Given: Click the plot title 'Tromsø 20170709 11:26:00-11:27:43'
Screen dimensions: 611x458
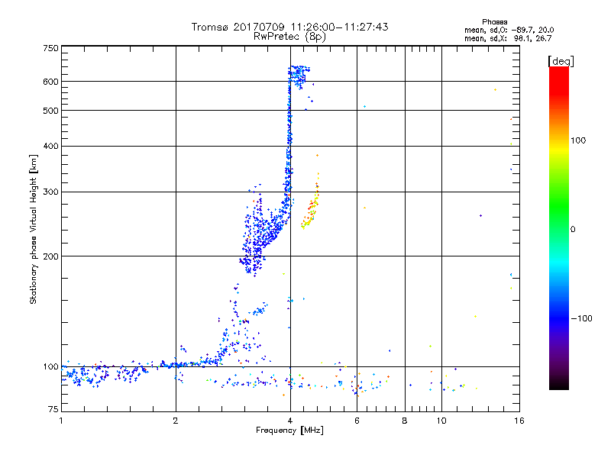Looking at the screenshot, I should pos(289,27).
